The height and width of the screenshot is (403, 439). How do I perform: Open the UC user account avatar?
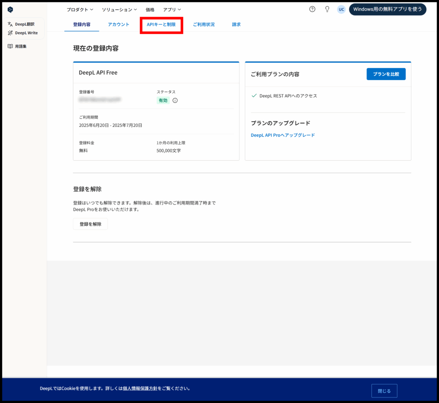pos(341,9)
